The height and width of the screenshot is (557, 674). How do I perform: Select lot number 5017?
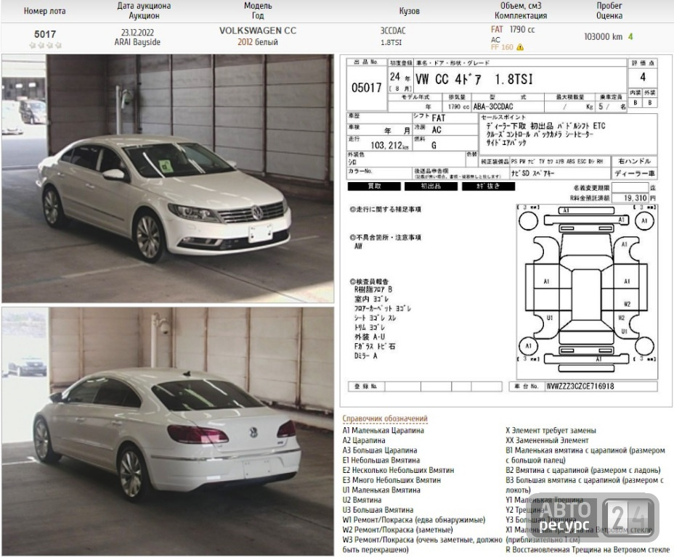tap(45, 34)
